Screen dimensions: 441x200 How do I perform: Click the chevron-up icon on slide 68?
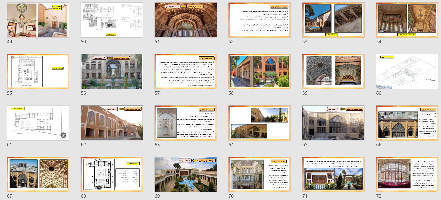[x=99, y=188]
